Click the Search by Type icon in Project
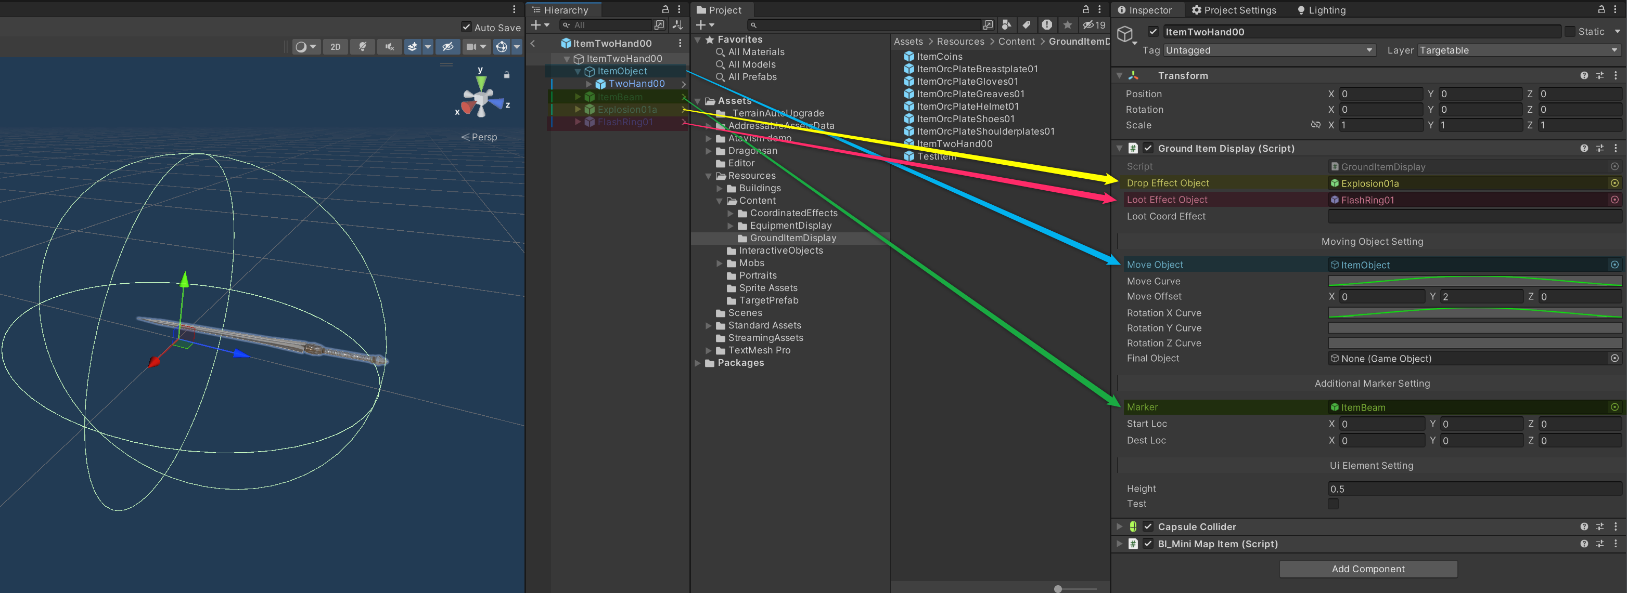Viewport: 1627px width, 593px height. coord(1007,25)
